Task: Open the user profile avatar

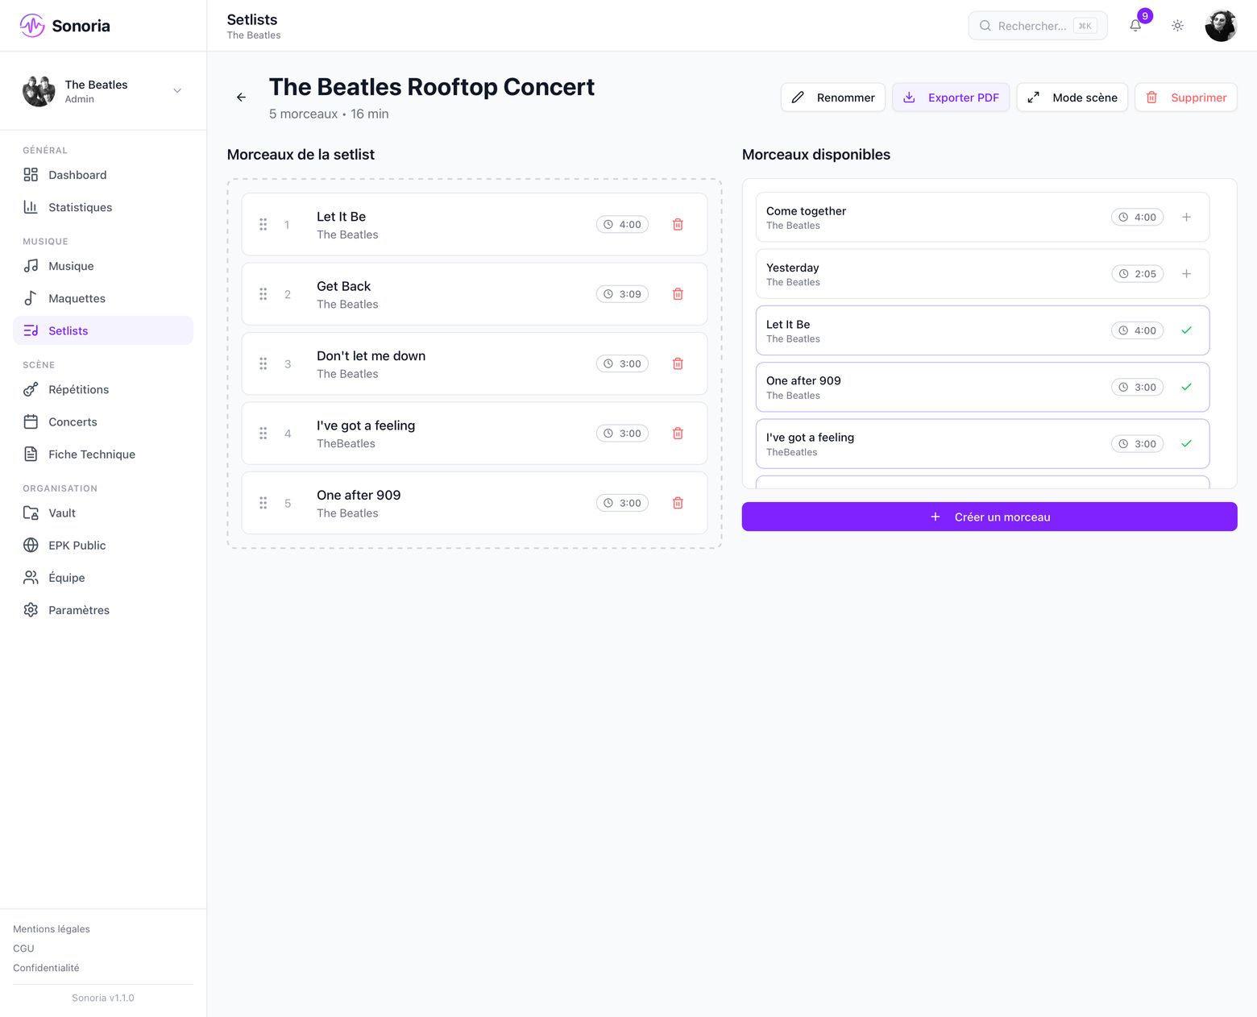Action: [x=1221, y=26]
